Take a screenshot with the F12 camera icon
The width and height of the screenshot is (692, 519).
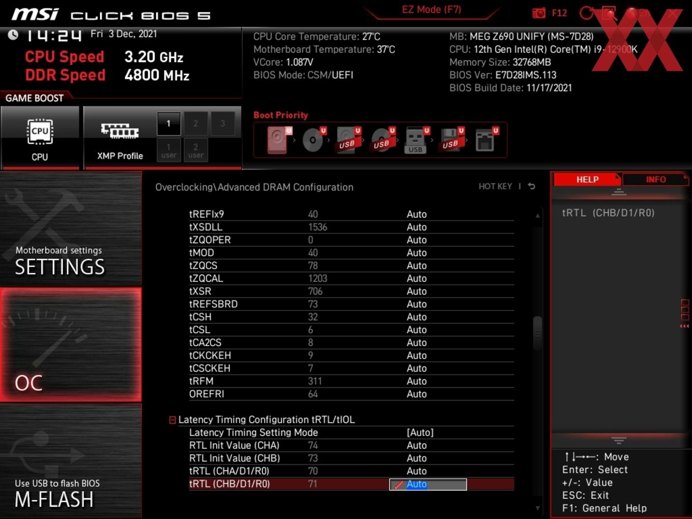pyautogui.click(x=539, y=13)
